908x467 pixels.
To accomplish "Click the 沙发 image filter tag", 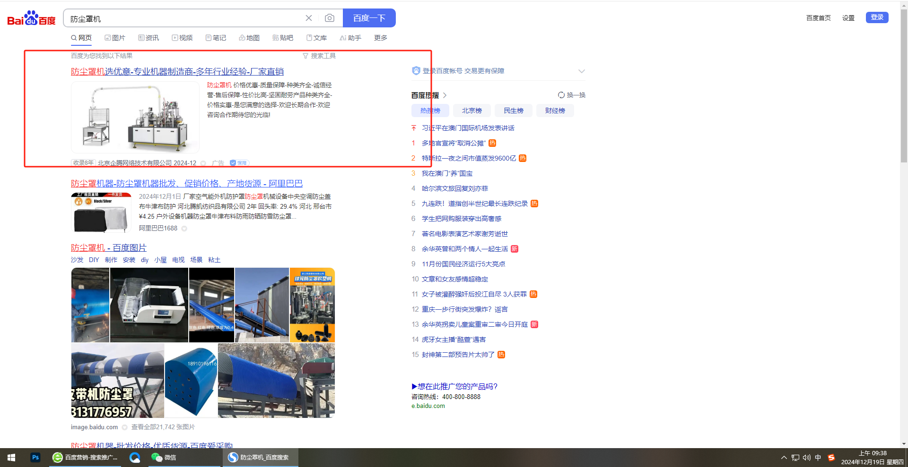I will 77,260.
